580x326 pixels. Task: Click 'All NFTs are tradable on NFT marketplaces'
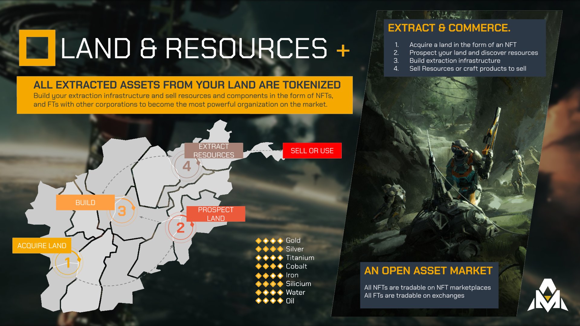pyautogui.click(x=427, y=288)
